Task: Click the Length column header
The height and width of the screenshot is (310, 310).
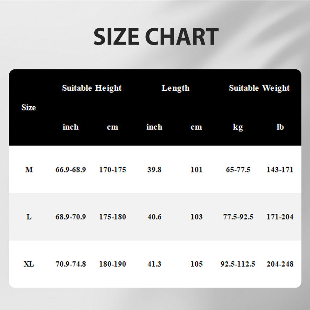Action: 176,88
